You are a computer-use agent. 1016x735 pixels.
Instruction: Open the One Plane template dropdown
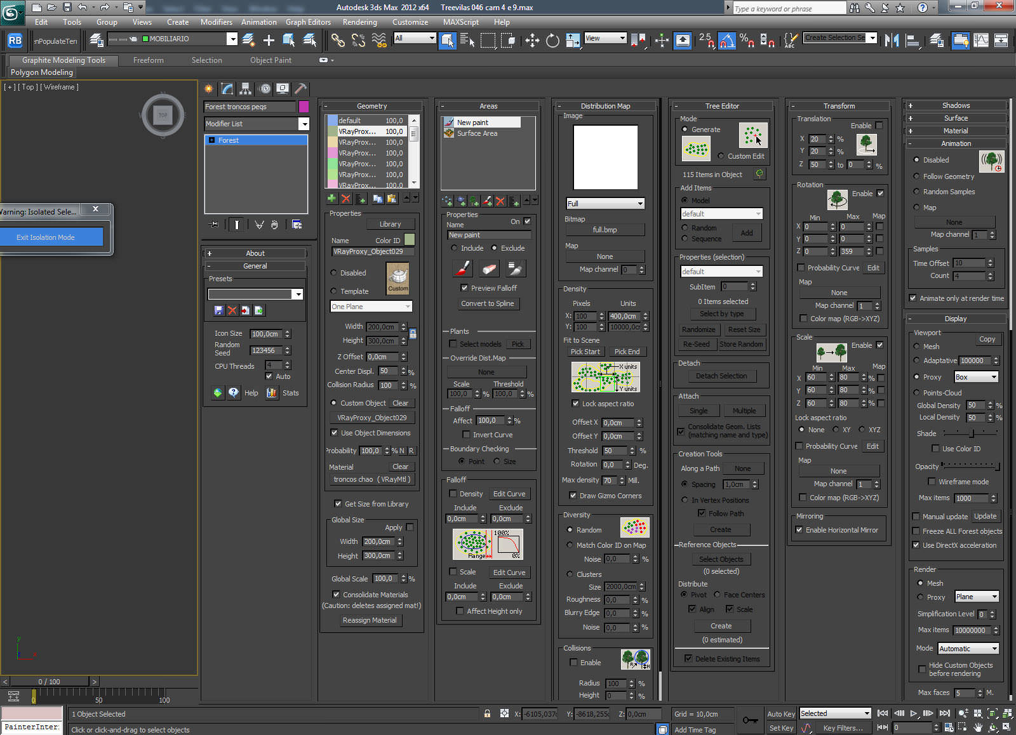(x=371, y=307)
